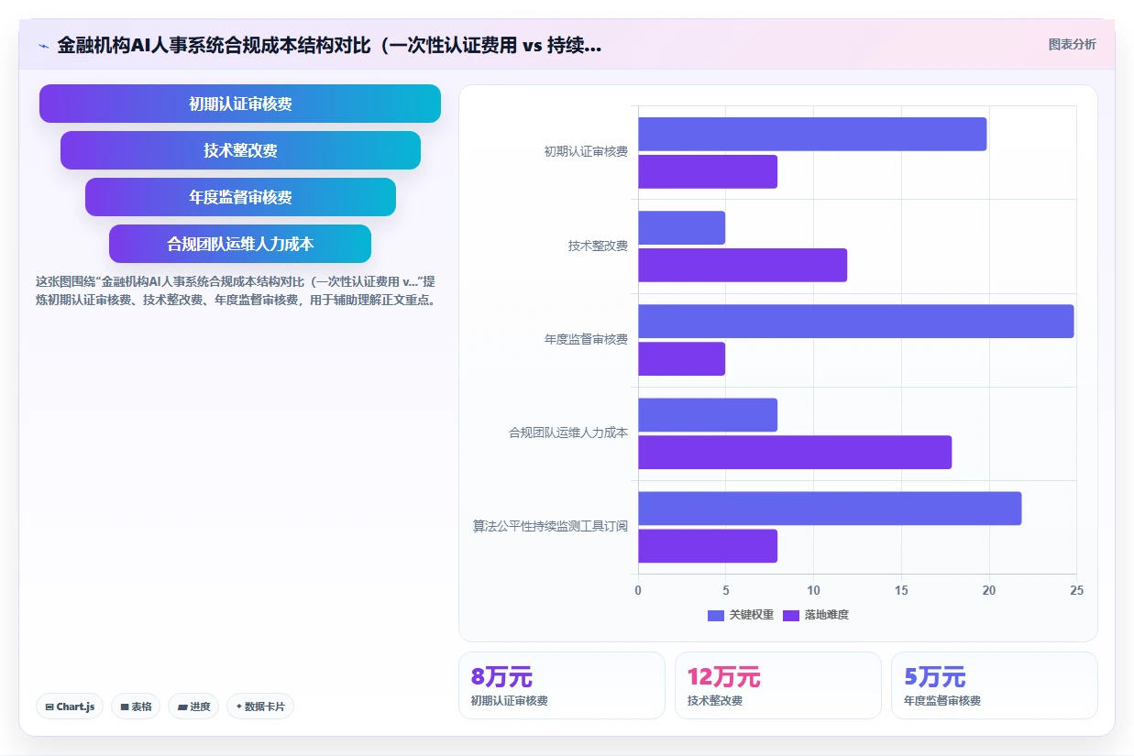Click the 进度 tag chip
The image size is (1134, 756).
(193, 707)
